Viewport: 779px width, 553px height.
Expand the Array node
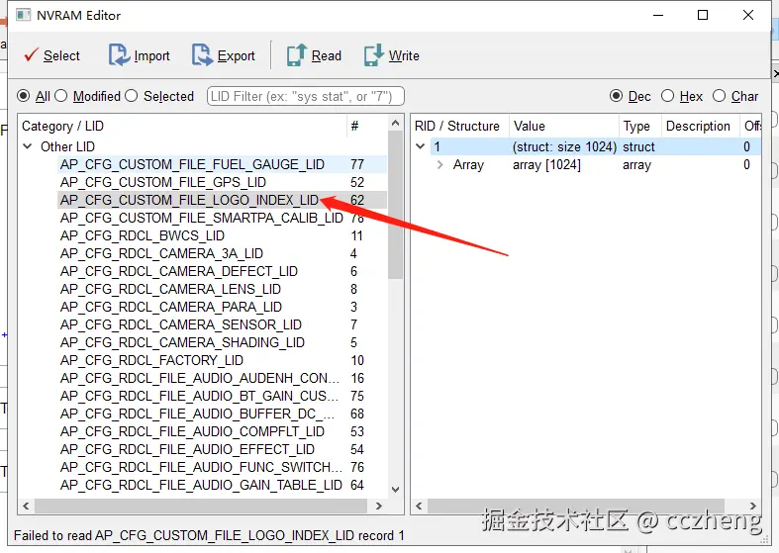tap(439, 165)
